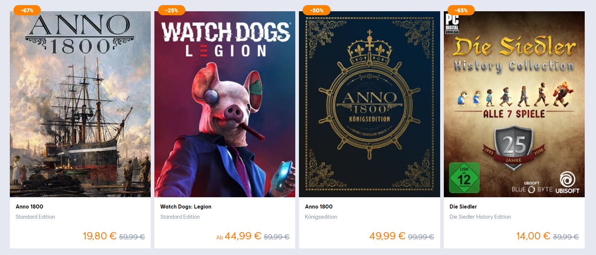This screenshot has width=596, height=255.
Task: Open the Die Siedler title link
Action: [x=463, y=207]
